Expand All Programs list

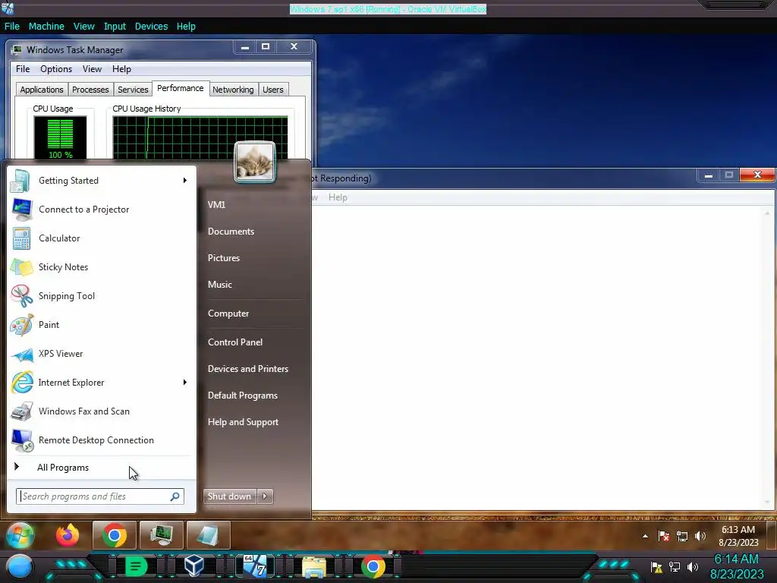click(x=101, y=468)
